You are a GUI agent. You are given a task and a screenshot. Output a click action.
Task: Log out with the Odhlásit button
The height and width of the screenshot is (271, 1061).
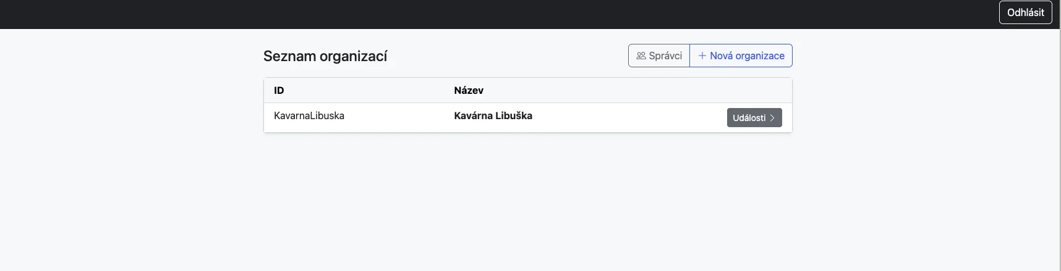point(1025,12)
